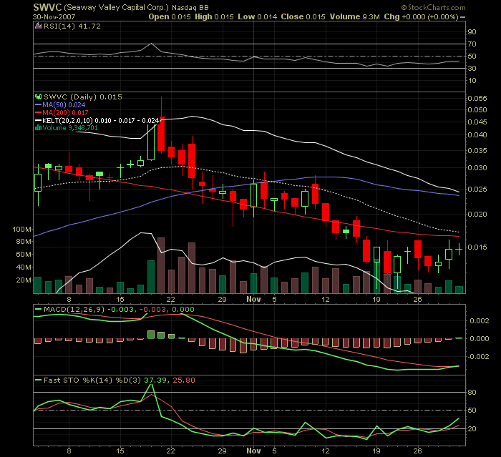Viewport: 501px width, 457px height.
Task: Click the Volume 9,348,701 legend text
Action: pyautogui.click(x=70, y=128)
